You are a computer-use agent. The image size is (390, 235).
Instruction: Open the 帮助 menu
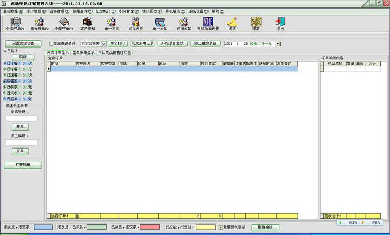(x=218, y=11)
